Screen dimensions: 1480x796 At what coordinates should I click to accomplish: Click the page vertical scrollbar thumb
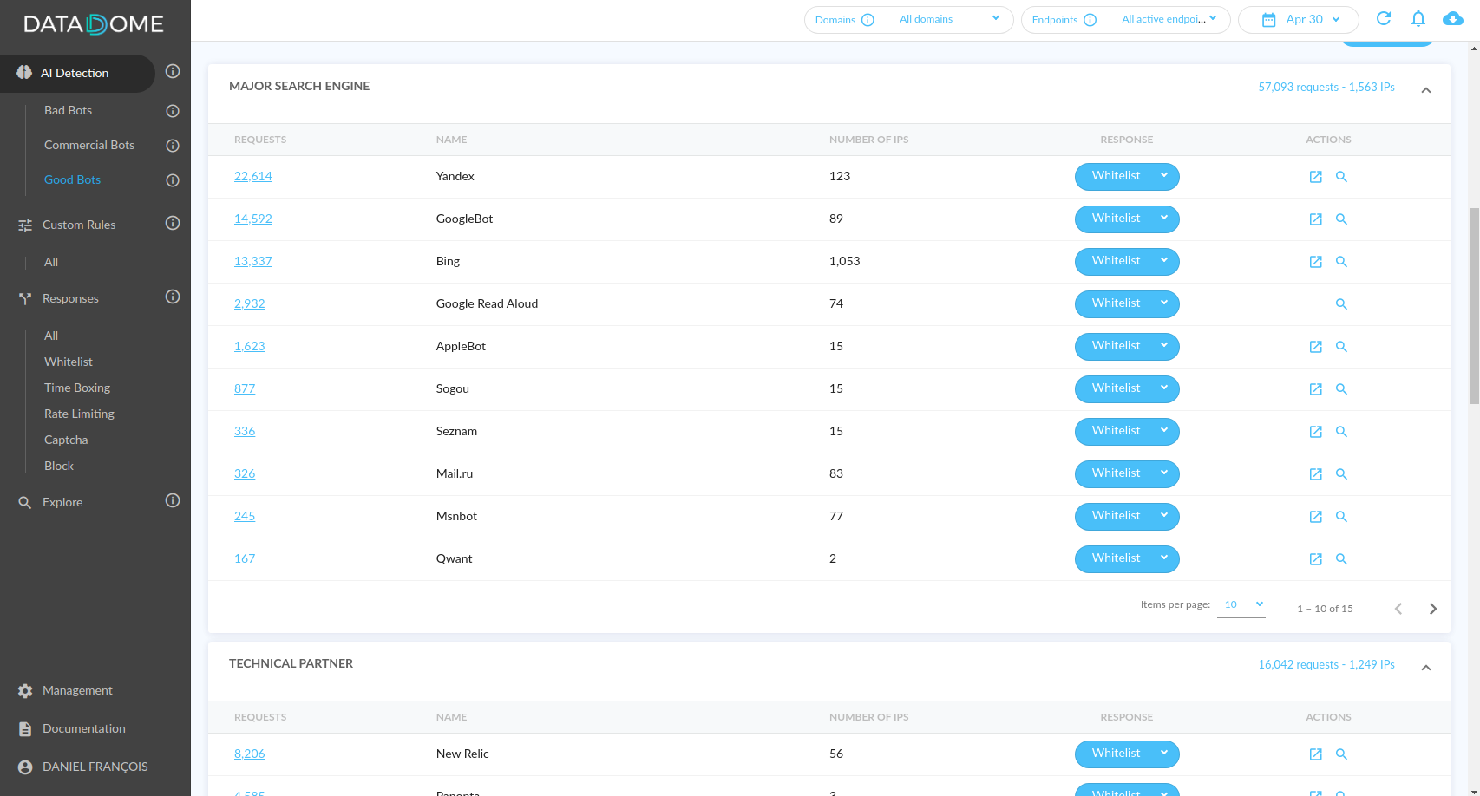(x=1474, y=306)
